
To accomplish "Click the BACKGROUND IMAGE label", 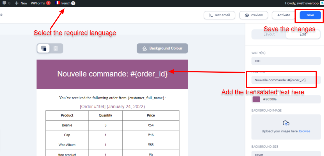I will click(x=266, y=111).
